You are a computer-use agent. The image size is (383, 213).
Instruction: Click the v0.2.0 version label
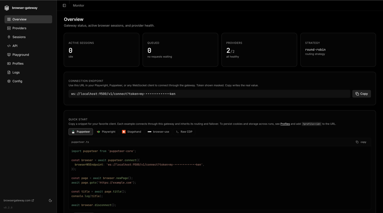click(x=8, y=208)
